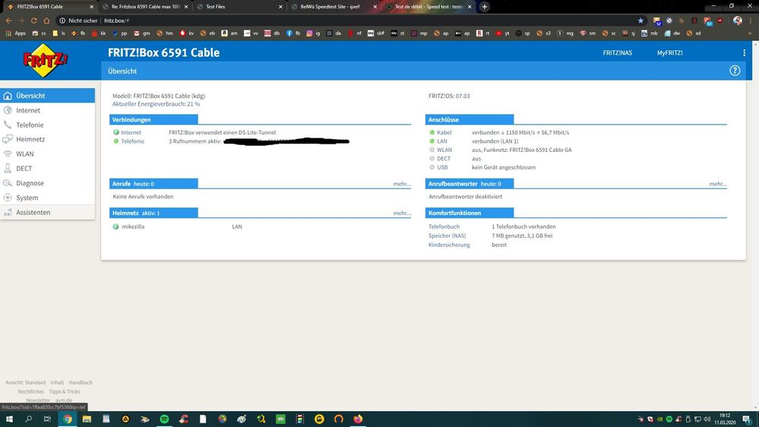Click the browser home icon
Screen dimensions: 759x427
(46, 21)
